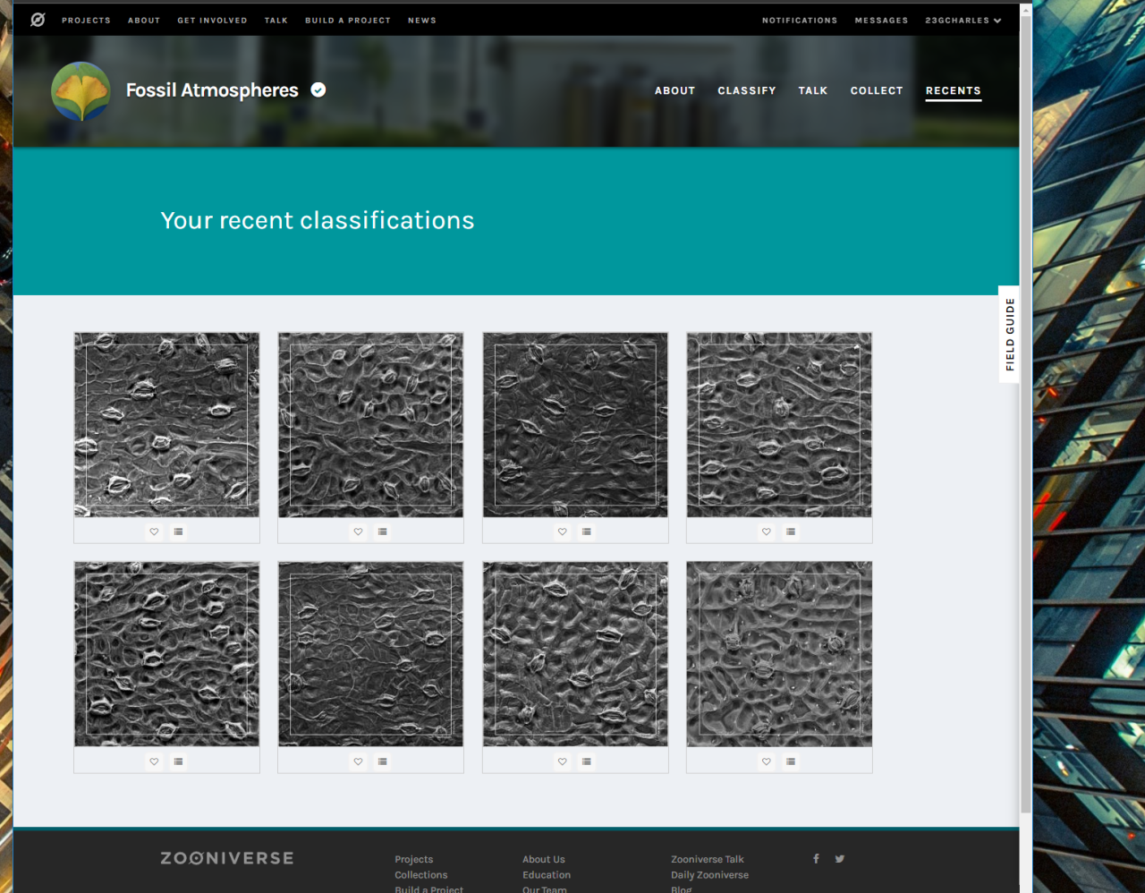Open the Facebook icon in the footer
The height and width of the screenshot is (893, 1145).
tap(816, 859)
